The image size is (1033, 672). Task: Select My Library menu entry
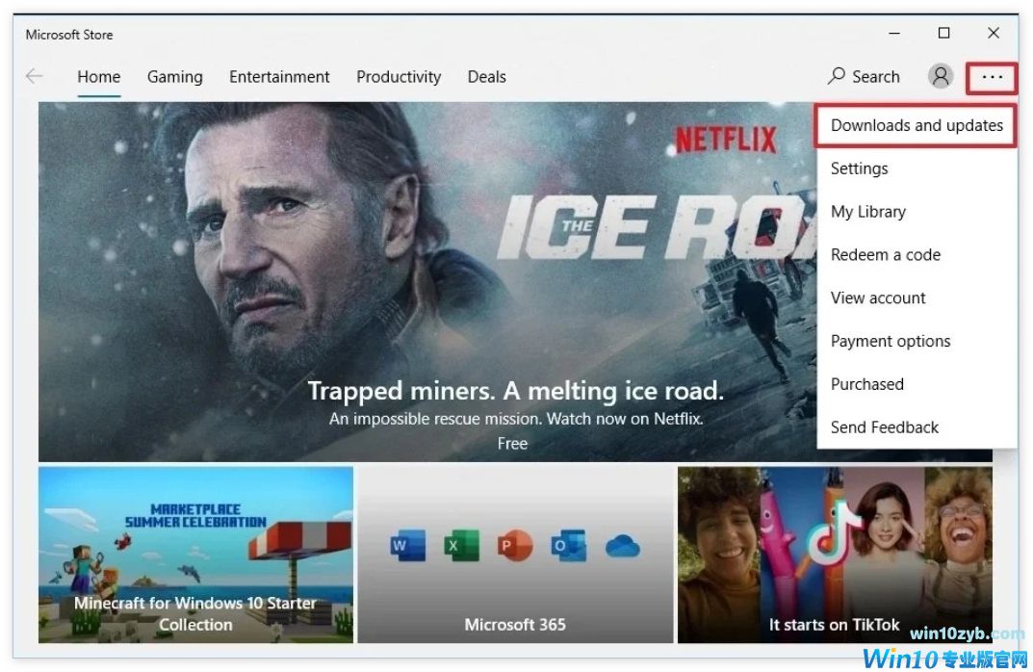tap(916, 212)
